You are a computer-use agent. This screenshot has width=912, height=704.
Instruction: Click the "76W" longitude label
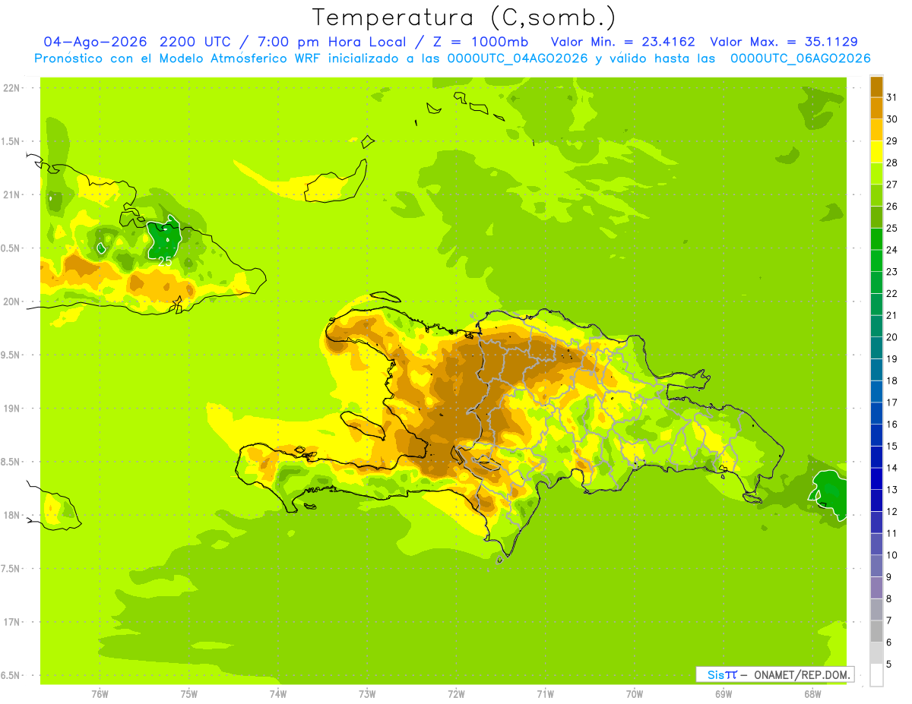click(x=100, y=694)
